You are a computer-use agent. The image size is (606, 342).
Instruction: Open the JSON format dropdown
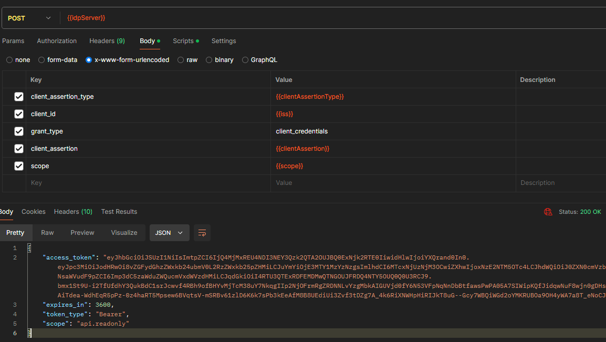(x=169, y=233)
